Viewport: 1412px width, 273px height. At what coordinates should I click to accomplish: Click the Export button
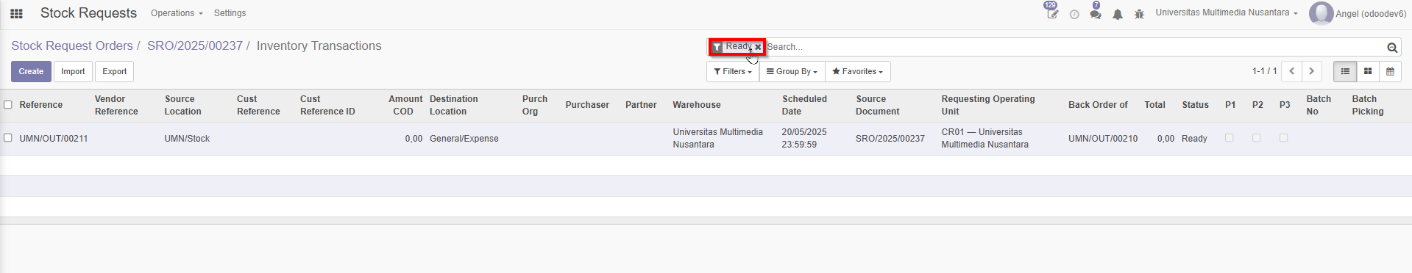coord(114,71)
